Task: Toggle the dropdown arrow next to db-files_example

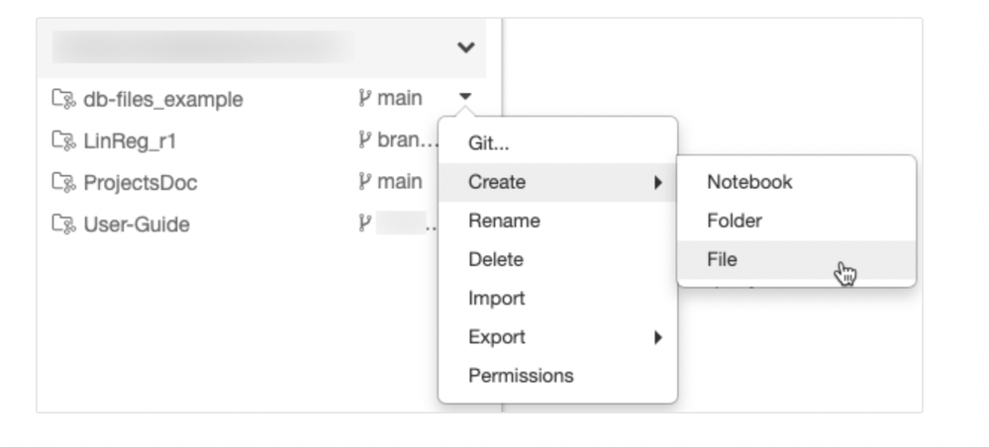Action: point(465,98)
